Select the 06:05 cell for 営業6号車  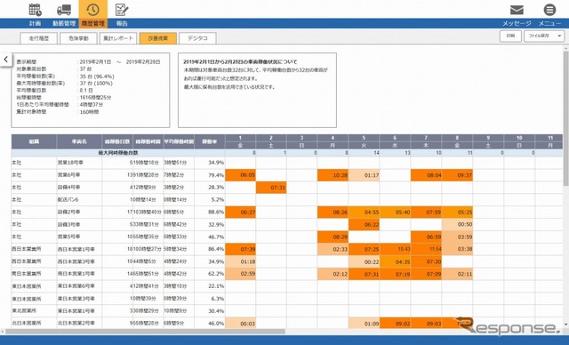pyautogui.click(x=240, y=175)
